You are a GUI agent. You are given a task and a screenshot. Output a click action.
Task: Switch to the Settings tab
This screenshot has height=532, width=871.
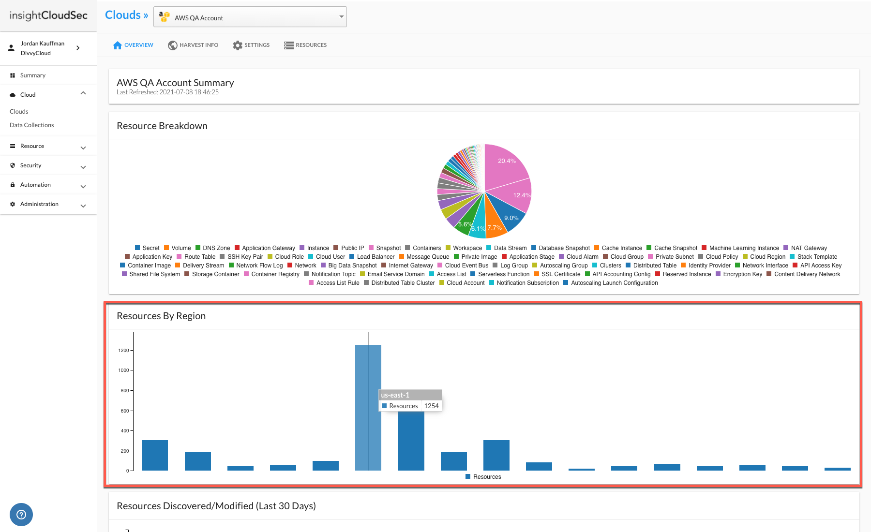point(251,45)
